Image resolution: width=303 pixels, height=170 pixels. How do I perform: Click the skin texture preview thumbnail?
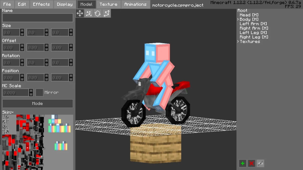[38, 142]
